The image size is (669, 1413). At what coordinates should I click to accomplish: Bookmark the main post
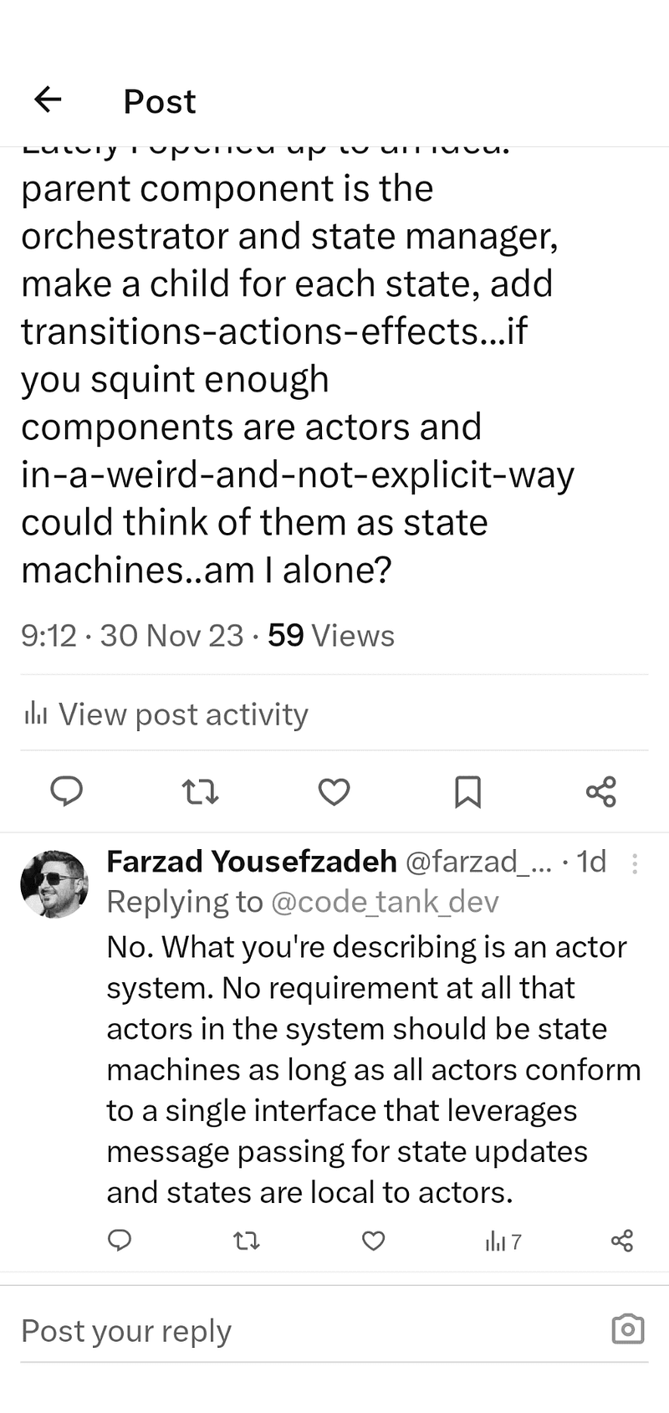point(468,791)
